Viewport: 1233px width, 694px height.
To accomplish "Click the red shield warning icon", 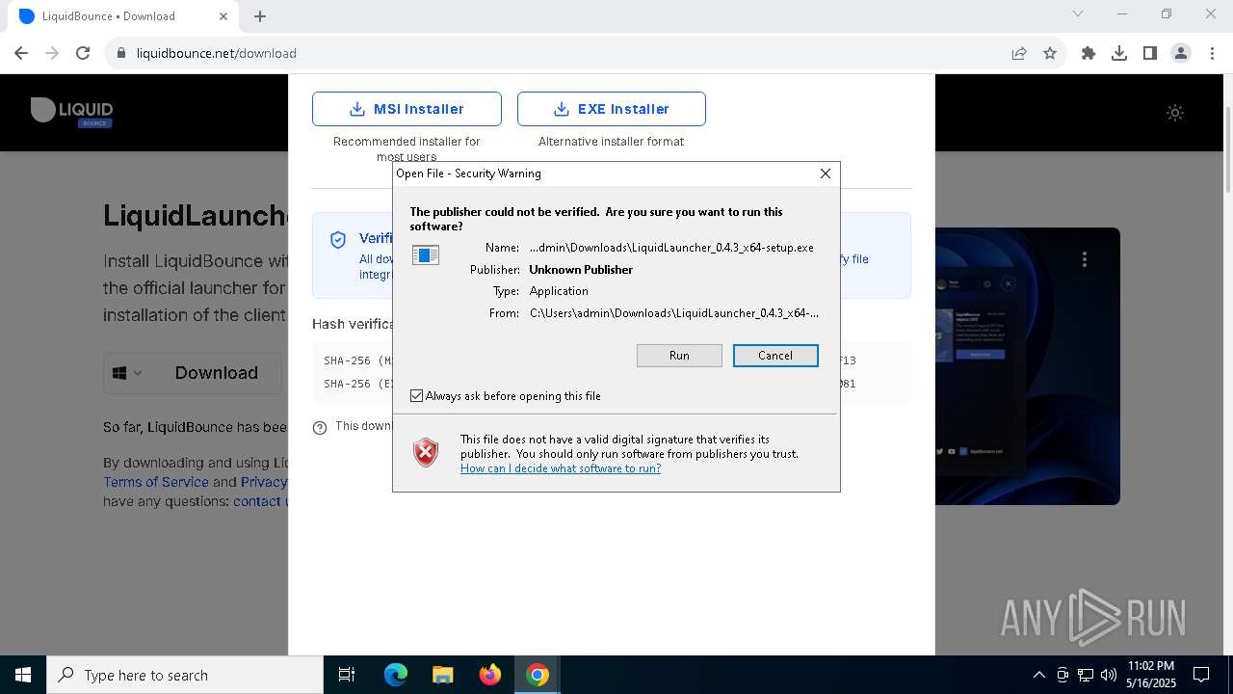I will click(x=426, y=452).
